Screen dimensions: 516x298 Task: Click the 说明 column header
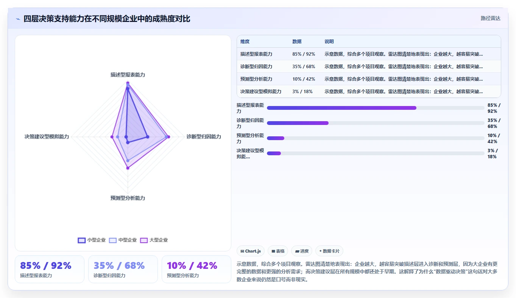point(329,42)
